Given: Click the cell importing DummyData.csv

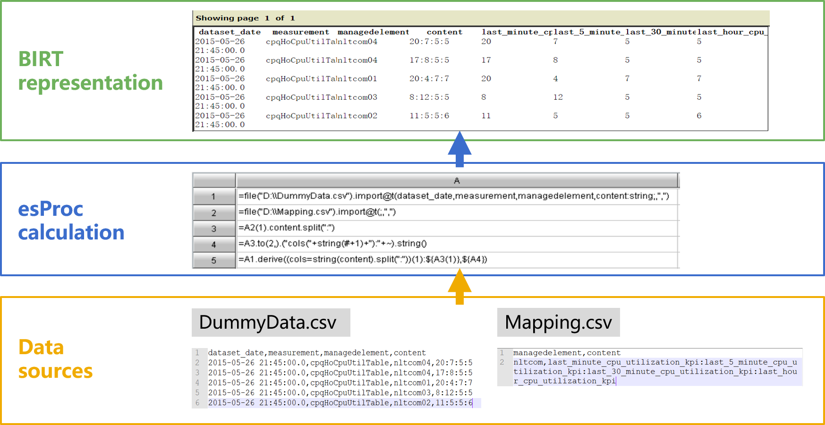Looking at the screenshot, I should click(x=457, y=196).
